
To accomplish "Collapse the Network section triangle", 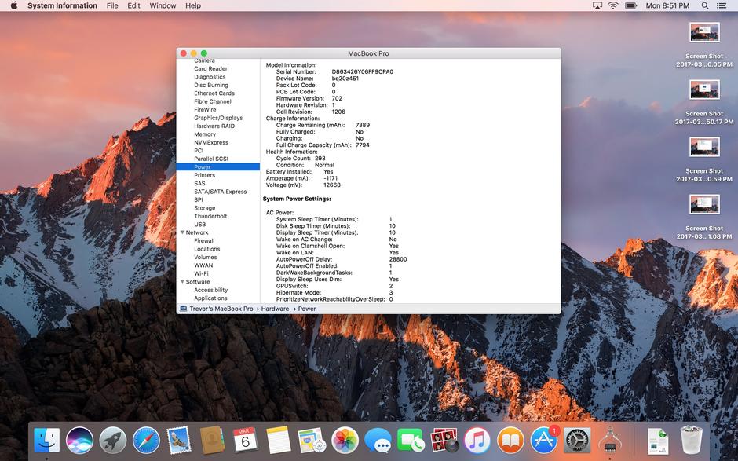I will tap(182, 232).
